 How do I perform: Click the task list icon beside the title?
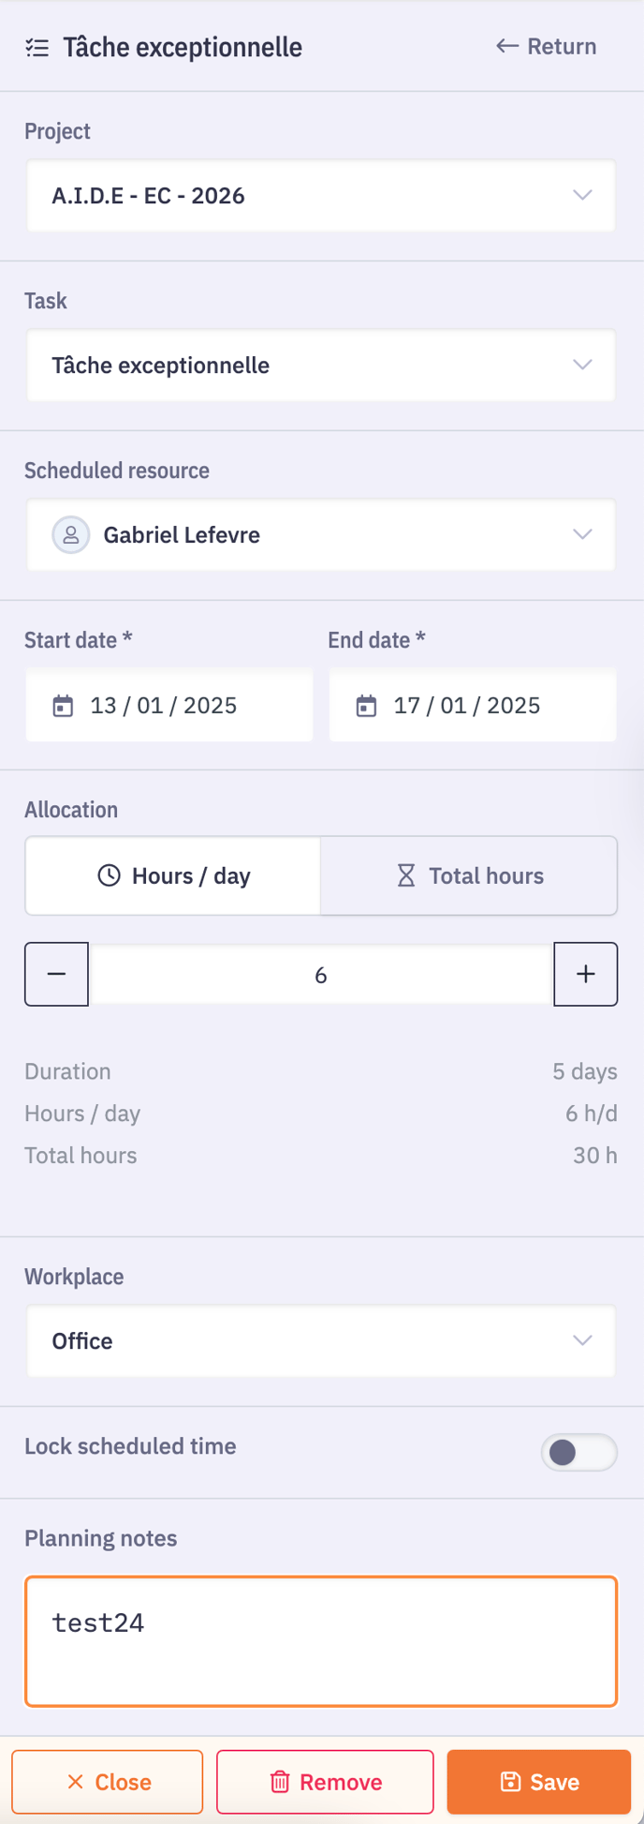(37, 48)
